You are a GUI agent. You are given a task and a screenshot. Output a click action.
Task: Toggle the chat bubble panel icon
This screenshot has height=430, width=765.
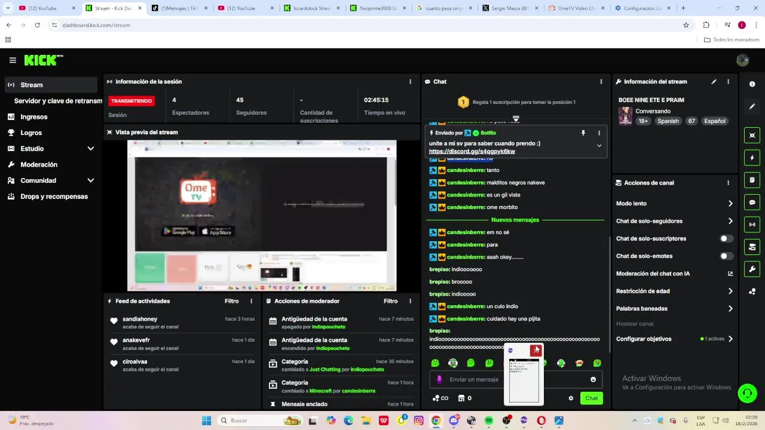[x=752, y=202]
